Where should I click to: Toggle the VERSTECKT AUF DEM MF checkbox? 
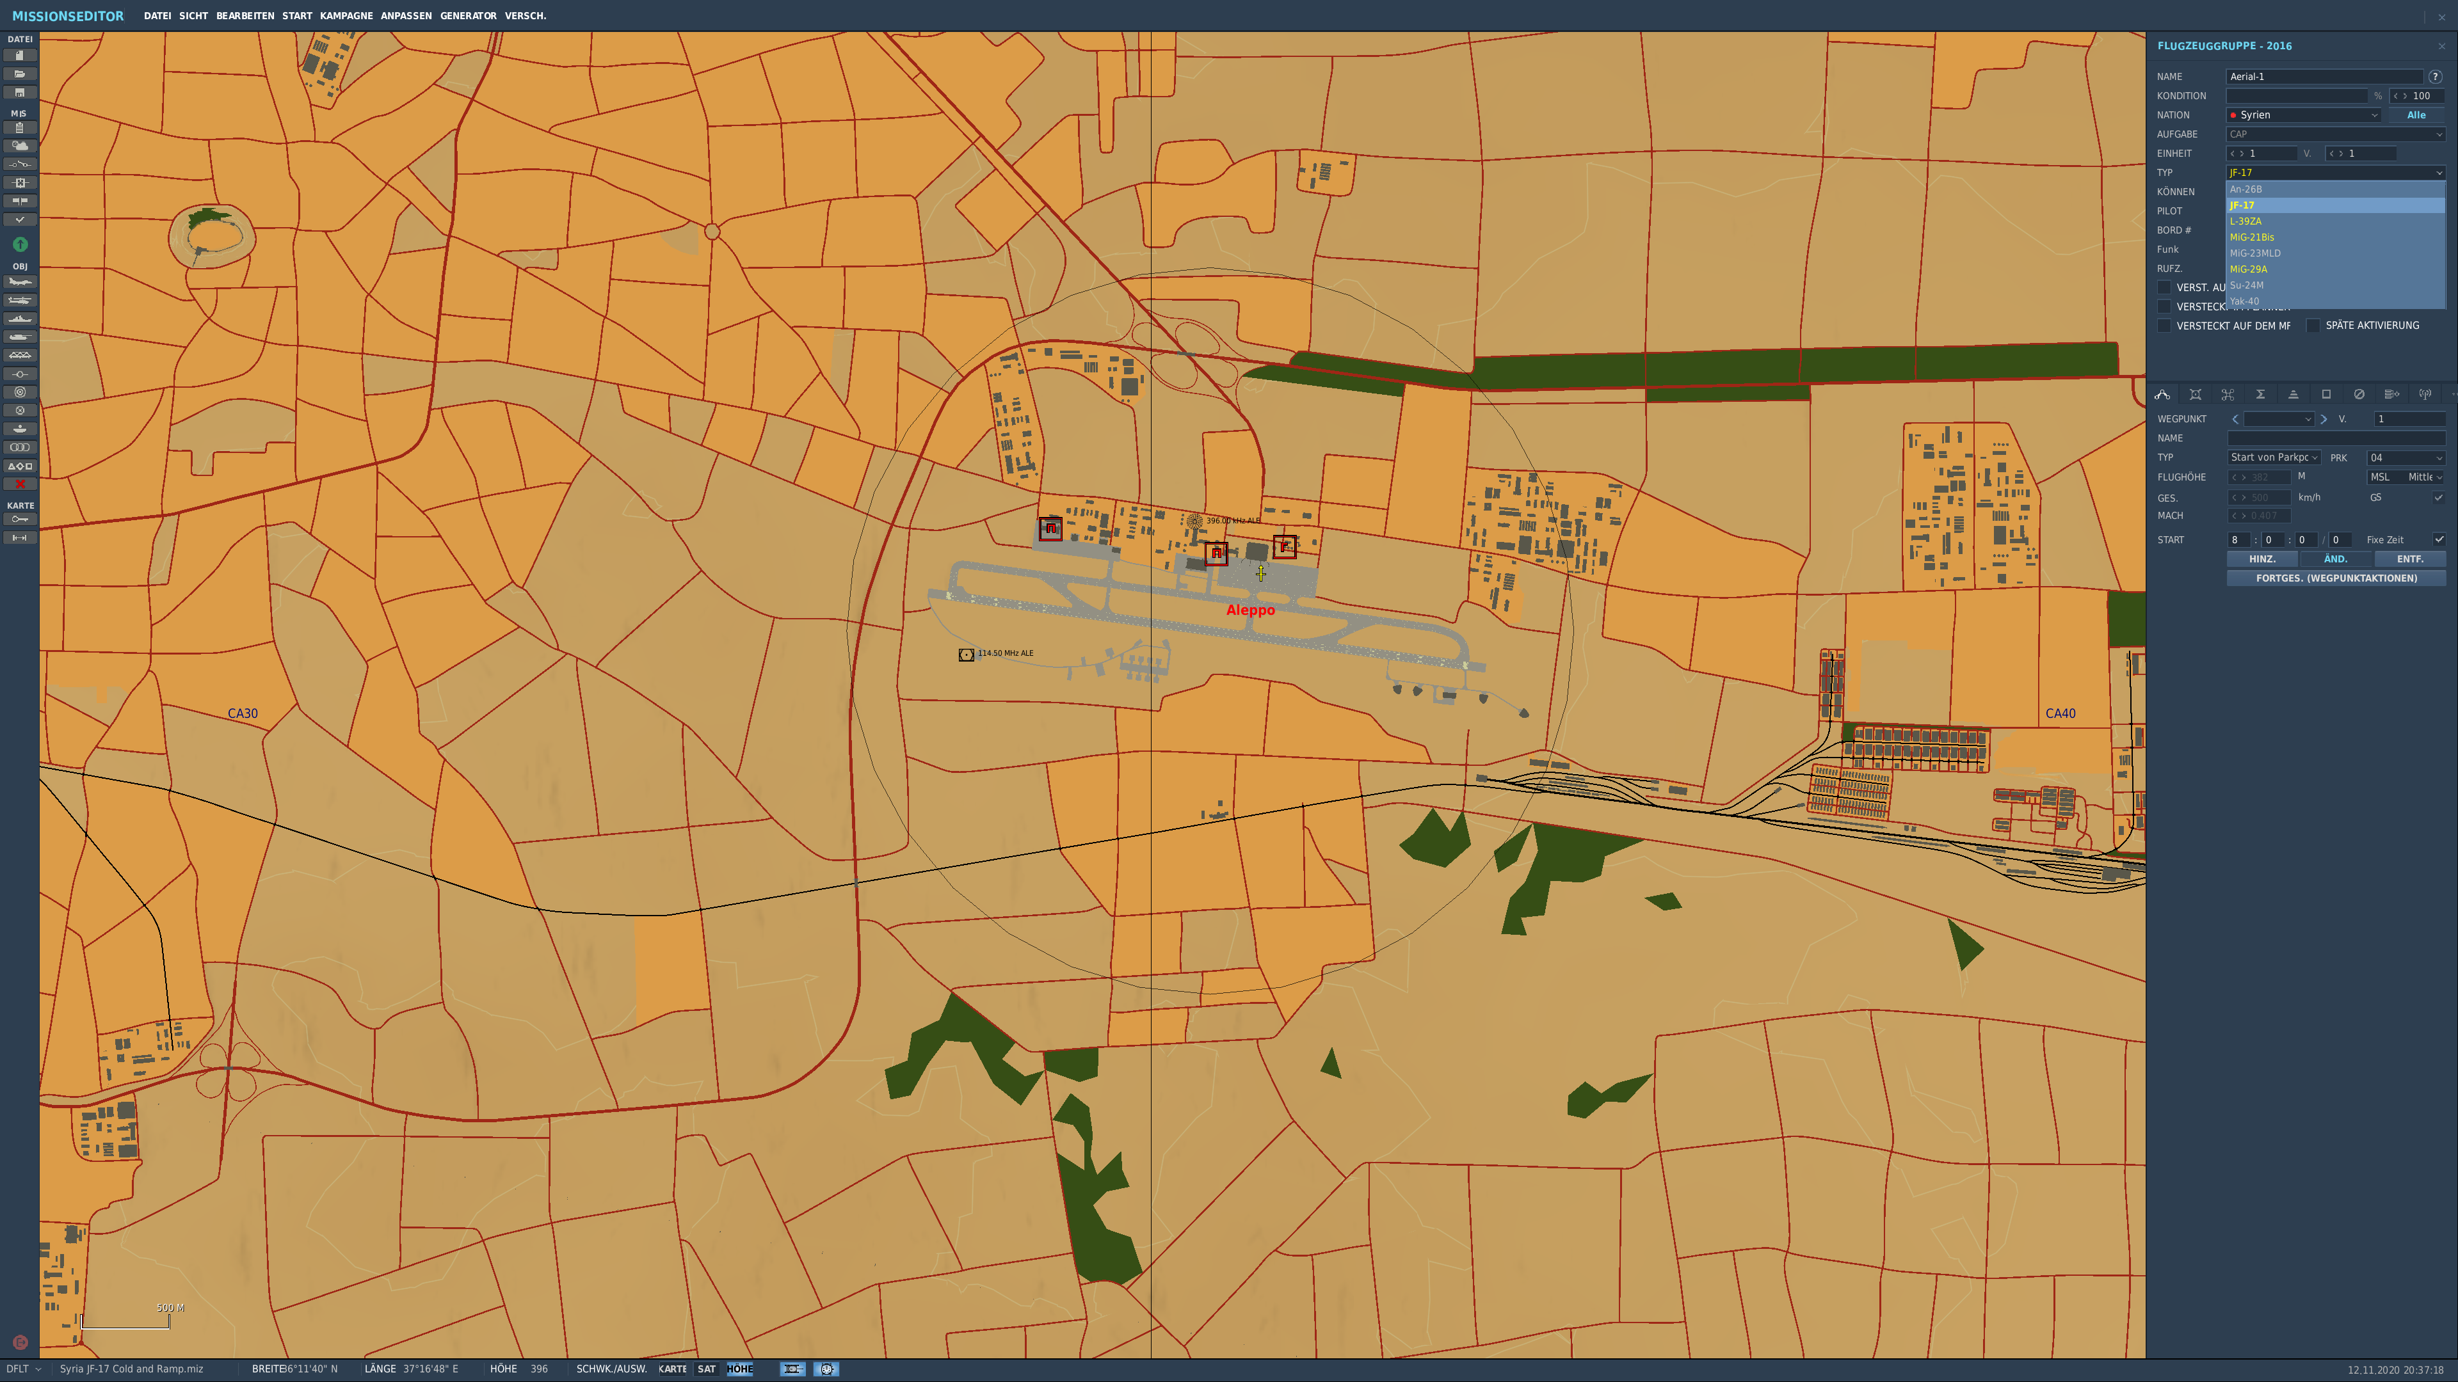pos(2164,326)
